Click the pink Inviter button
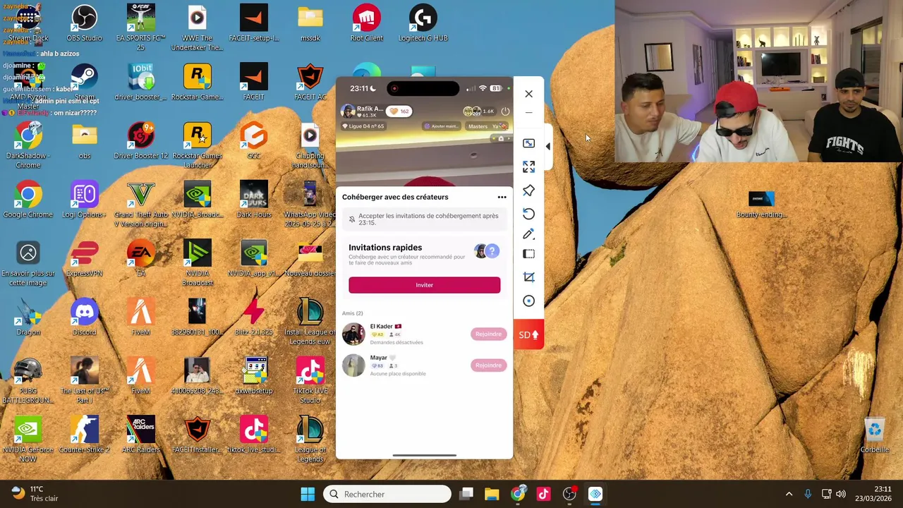 pyautogui.click(x=424, y=285)
